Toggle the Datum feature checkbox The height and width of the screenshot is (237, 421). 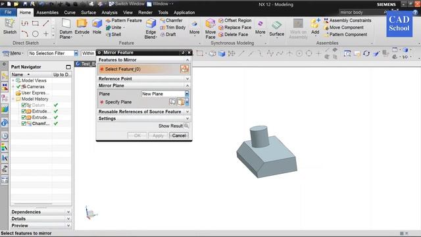(x=24, y=105)
